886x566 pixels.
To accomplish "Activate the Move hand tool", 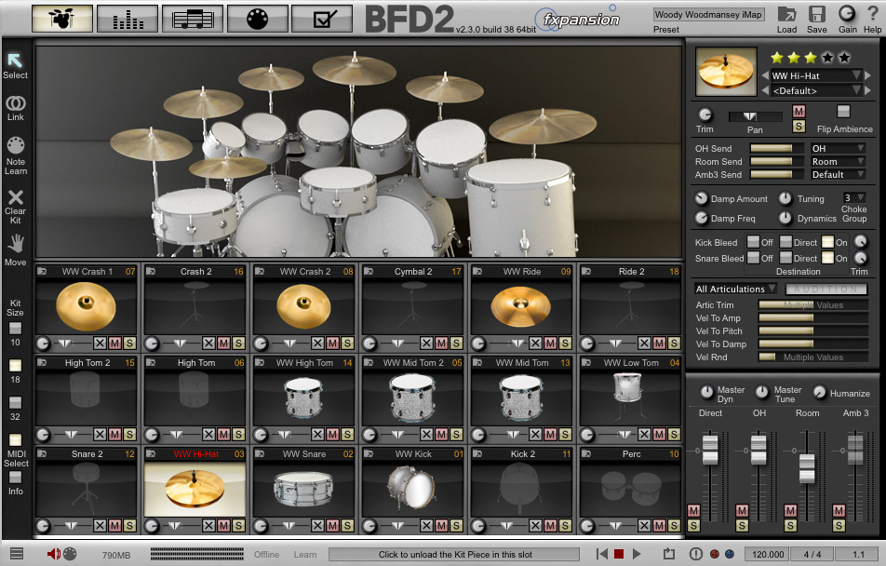I will click(15, 244).
